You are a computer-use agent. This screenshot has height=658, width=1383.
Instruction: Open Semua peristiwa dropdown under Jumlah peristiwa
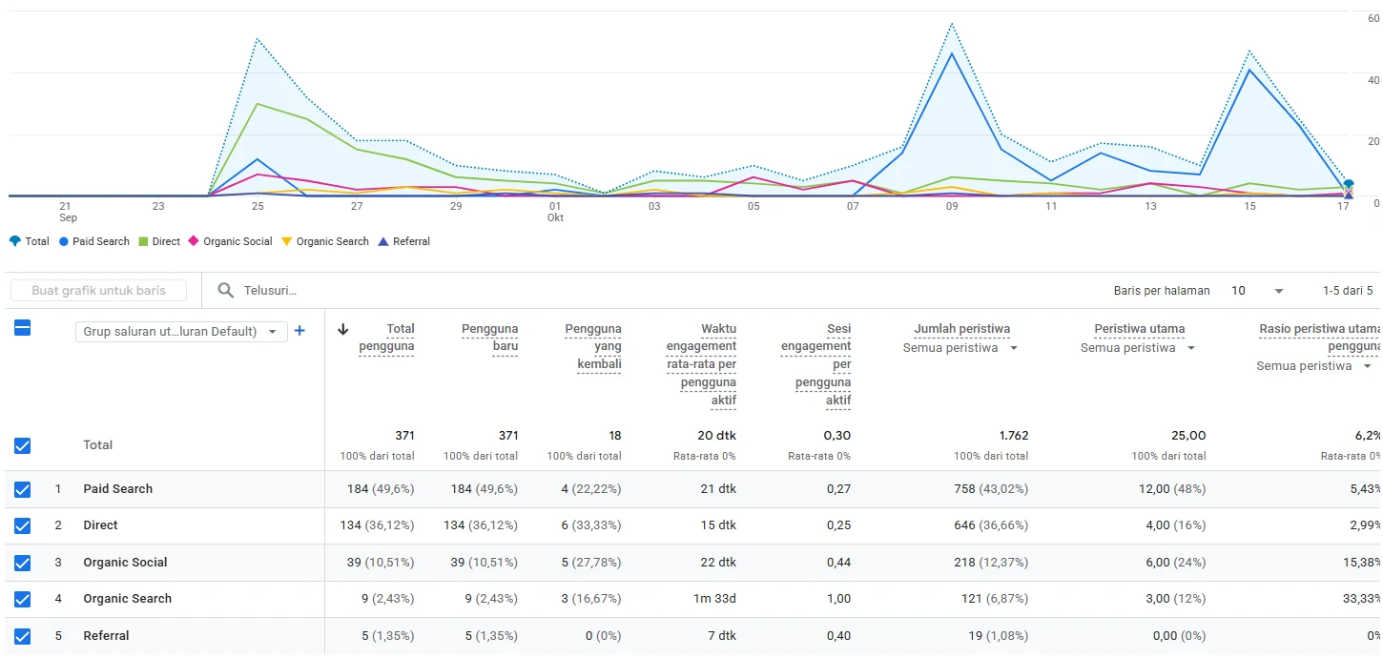[960, 348]
